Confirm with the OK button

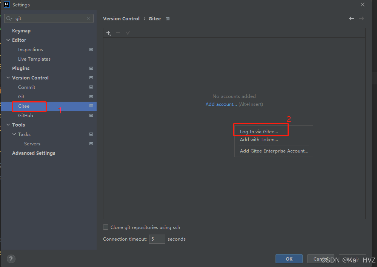[289, 259]
